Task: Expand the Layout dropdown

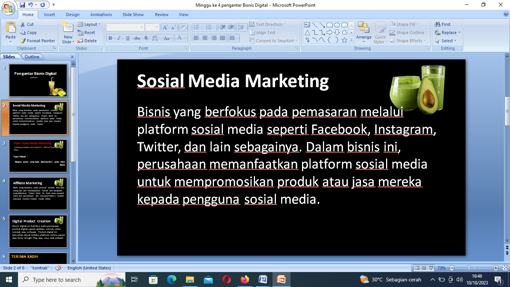Action: pos(90,24)
